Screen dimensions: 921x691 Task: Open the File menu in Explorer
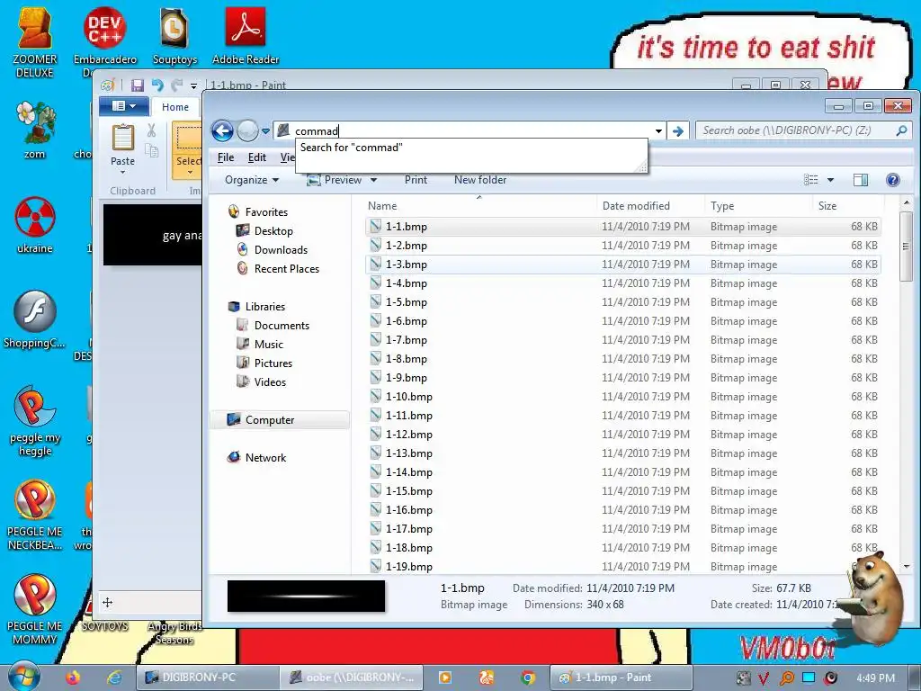226,157
